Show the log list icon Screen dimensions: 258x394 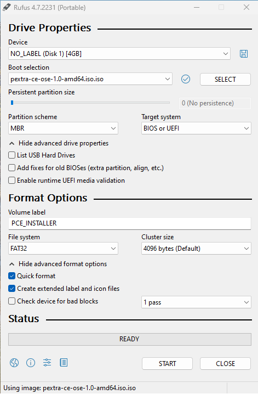coord(64,363)
